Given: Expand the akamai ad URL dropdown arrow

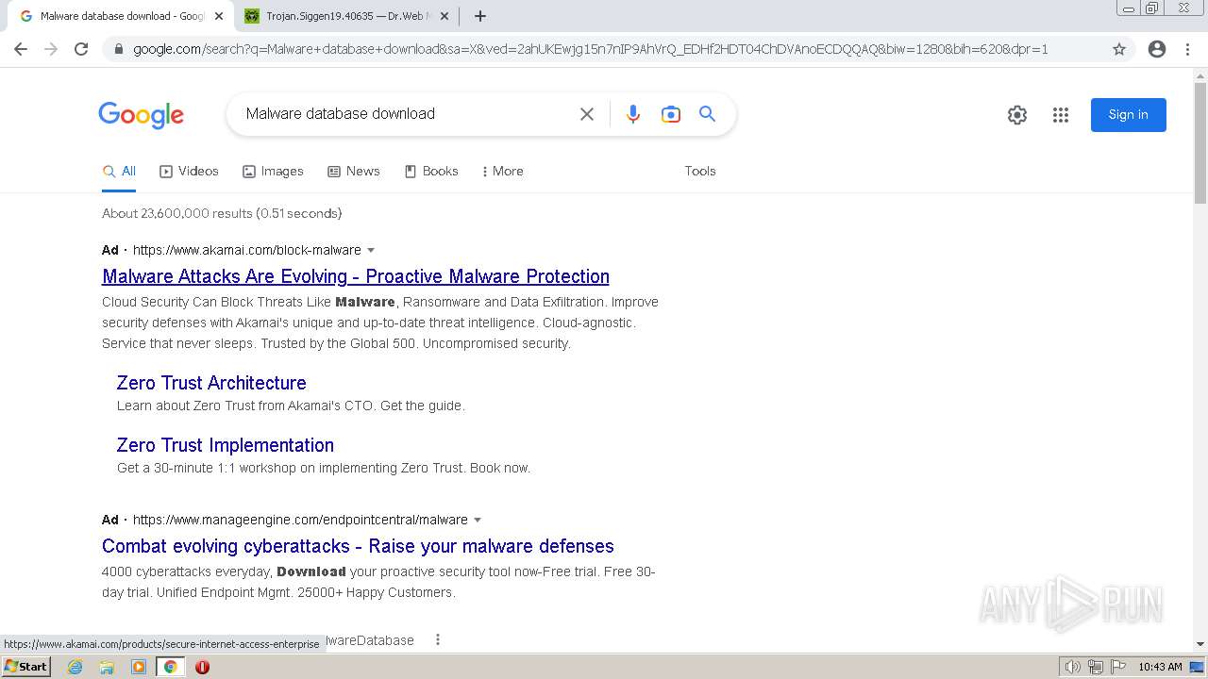Looking at the screenshot, I should click(x=371, y=250).
